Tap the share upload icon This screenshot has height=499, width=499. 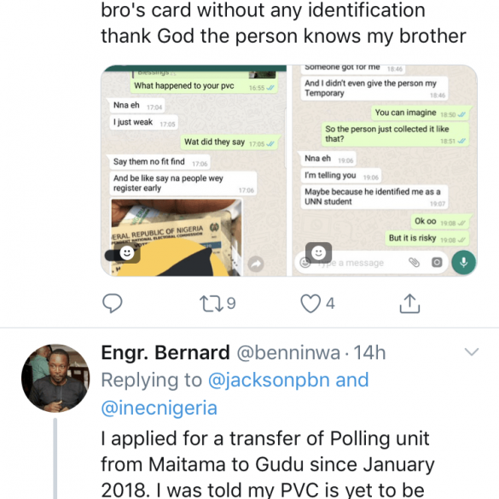[x=409, y=304]
